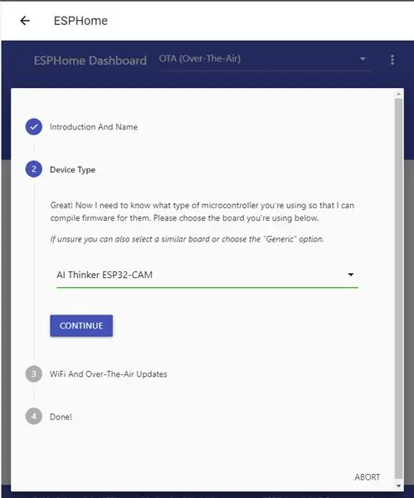Click the italic 'Generic' option hint text

(188, 239)
